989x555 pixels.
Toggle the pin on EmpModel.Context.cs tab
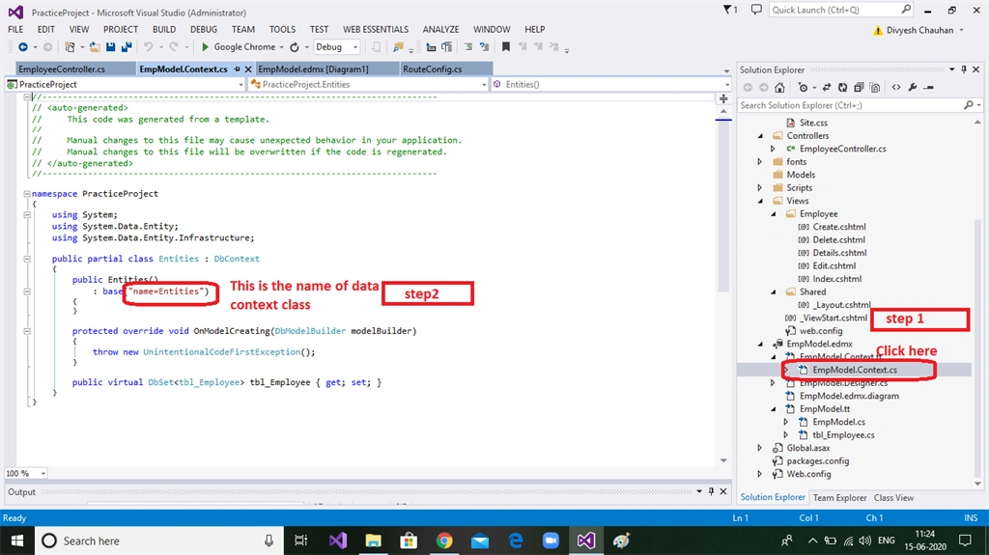[x=238, y=69]
